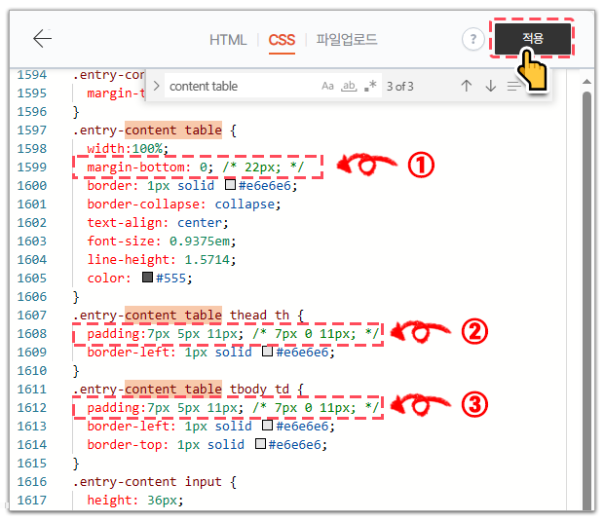Click the thead th selector line
Viewport: 604px width, 521px height.
click(188, 315)
